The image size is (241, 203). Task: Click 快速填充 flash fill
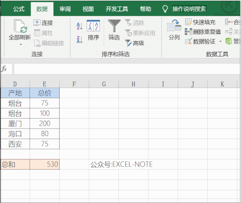pyautogui.click(x=200, y=22)
